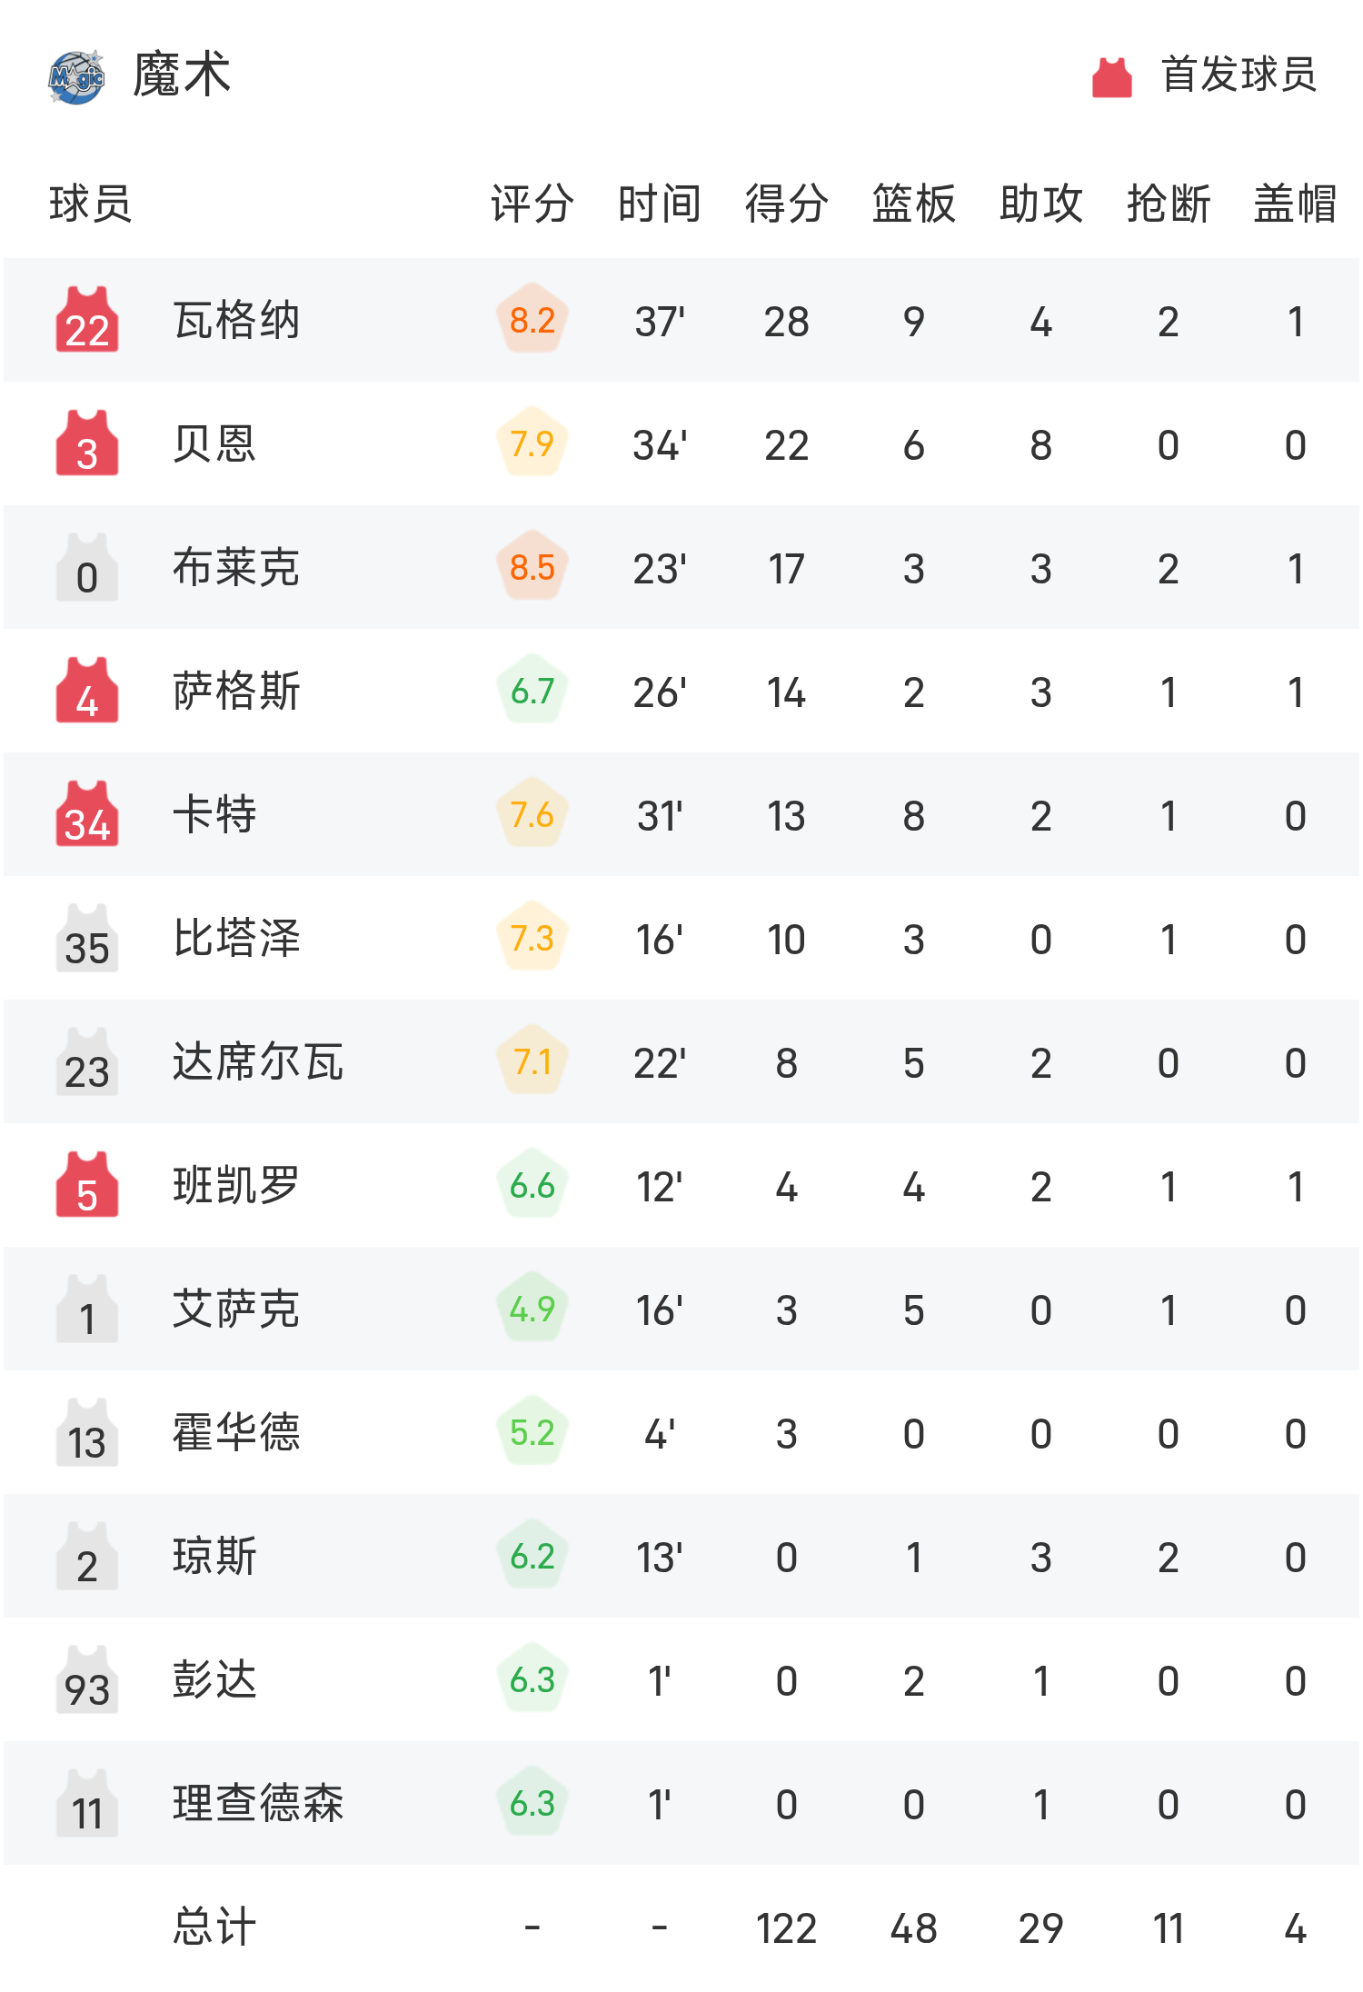Tap the gray number 93 jersey icon
The image size is (1363, 1992).
point(87,1679)
